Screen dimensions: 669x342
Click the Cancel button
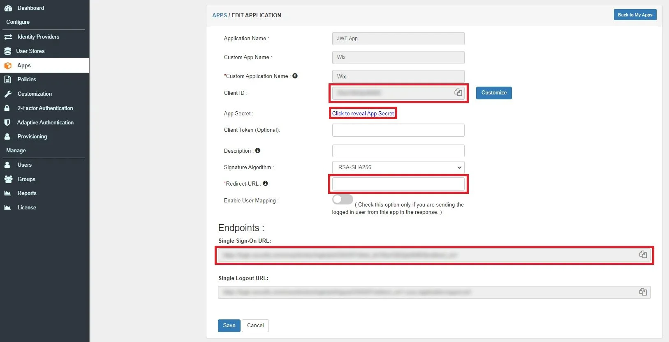(x=255, y=326)
